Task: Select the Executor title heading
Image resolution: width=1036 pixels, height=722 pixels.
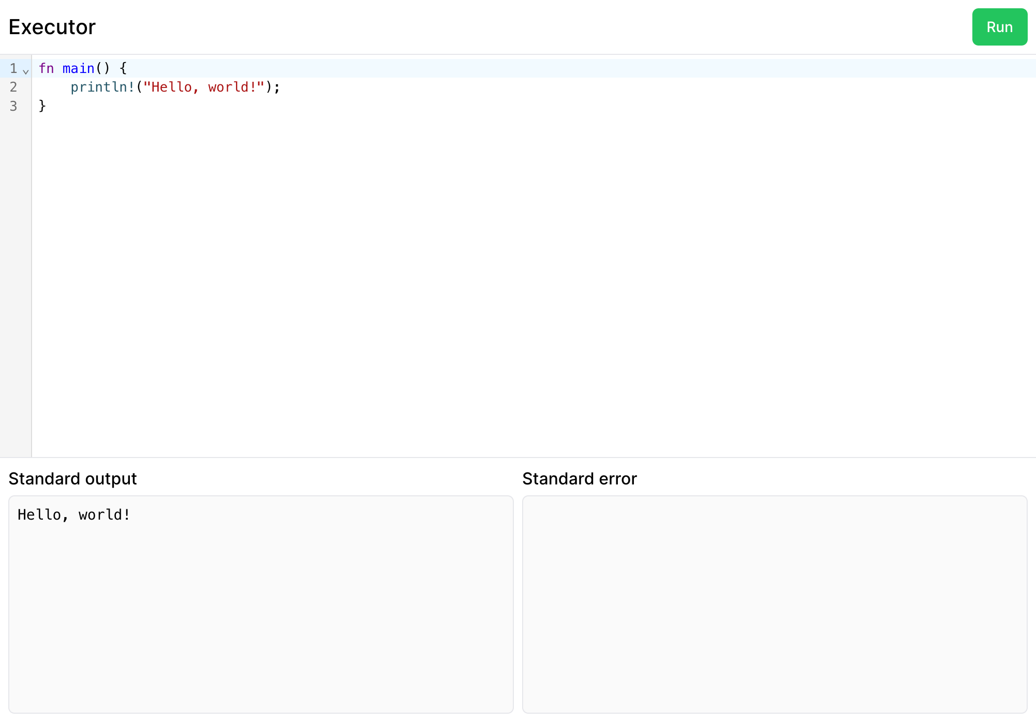Action: pos(51,26)
